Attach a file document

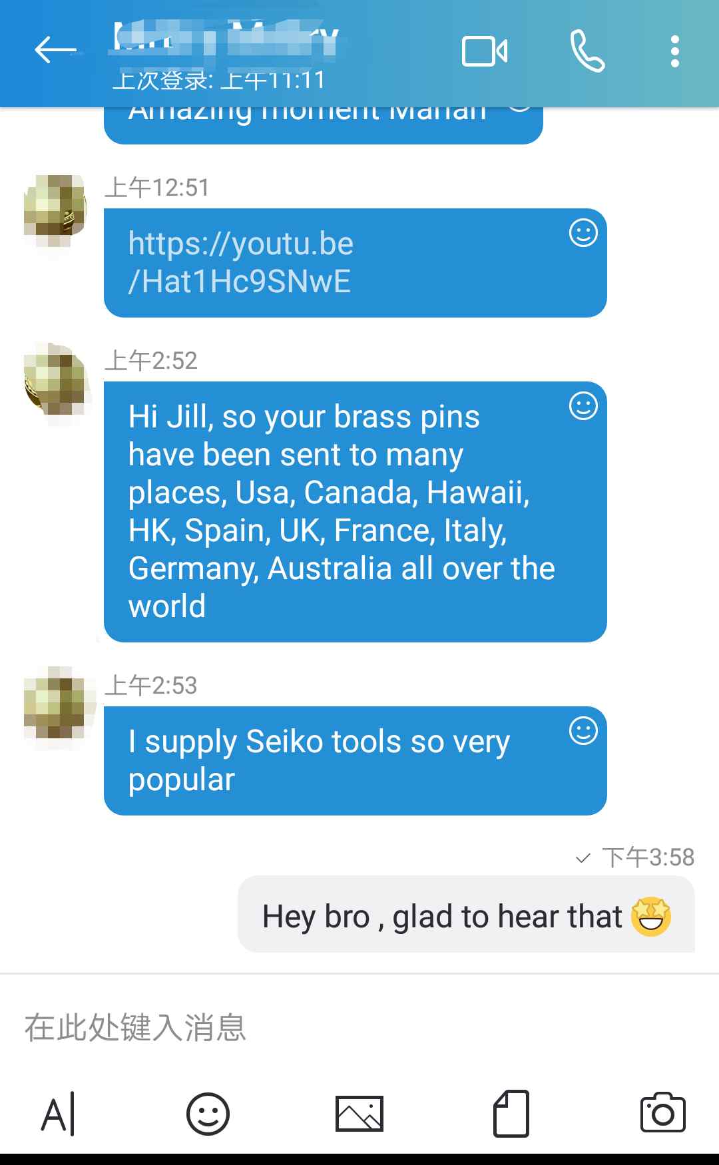point(511,1114)
